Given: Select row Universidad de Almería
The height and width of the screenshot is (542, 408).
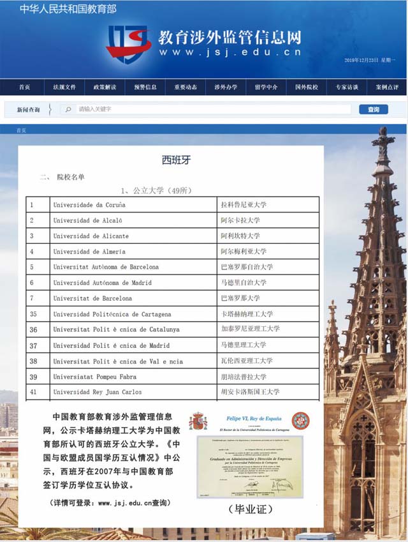Looking at the screenshot, I should pyautogui.click(x=172, y=252).
